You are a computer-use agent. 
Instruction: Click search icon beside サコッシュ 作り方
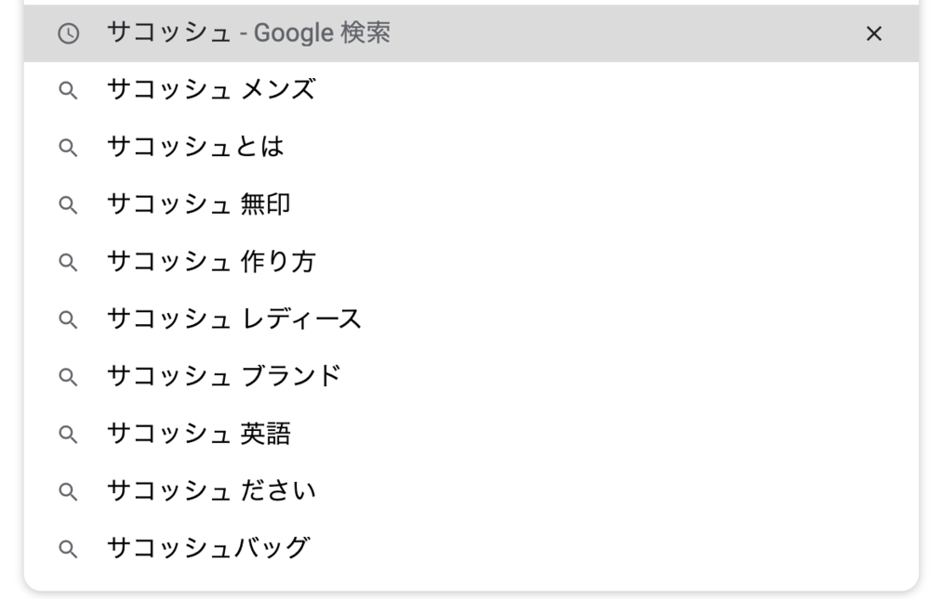pos(68,262)
